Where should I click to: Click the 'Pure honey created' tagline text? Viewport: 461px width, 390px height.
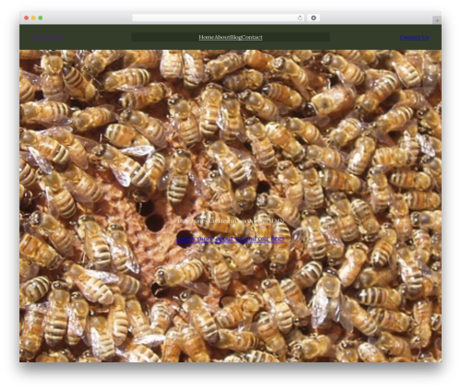(x=230, y=221)
